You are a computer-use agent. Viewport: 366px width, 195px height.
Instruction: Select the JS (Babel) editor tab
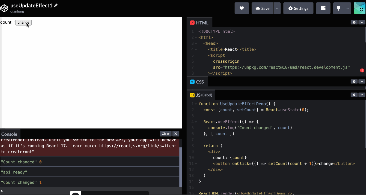click(x=201, y=95)
